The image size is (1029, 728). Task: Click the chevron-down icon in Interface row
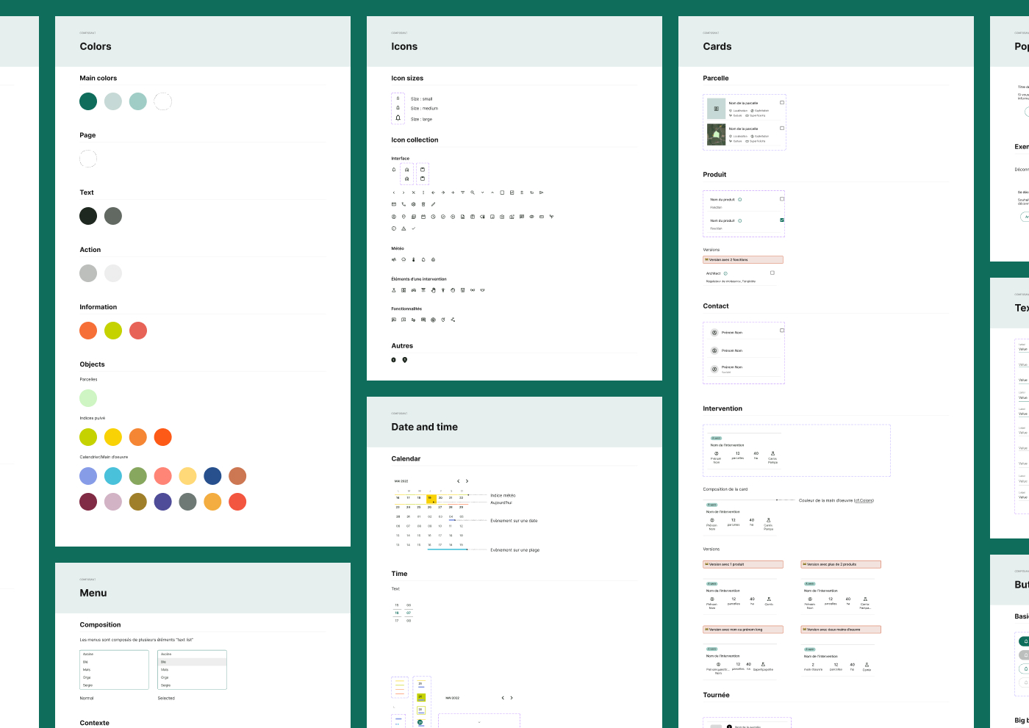click(x=482, y=192)
